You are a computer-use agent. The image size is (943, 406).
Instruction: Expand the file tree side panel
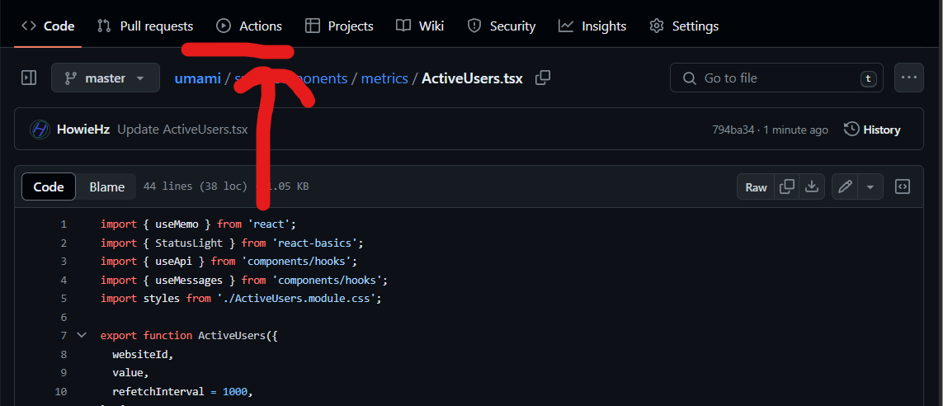tap(29, 78)
